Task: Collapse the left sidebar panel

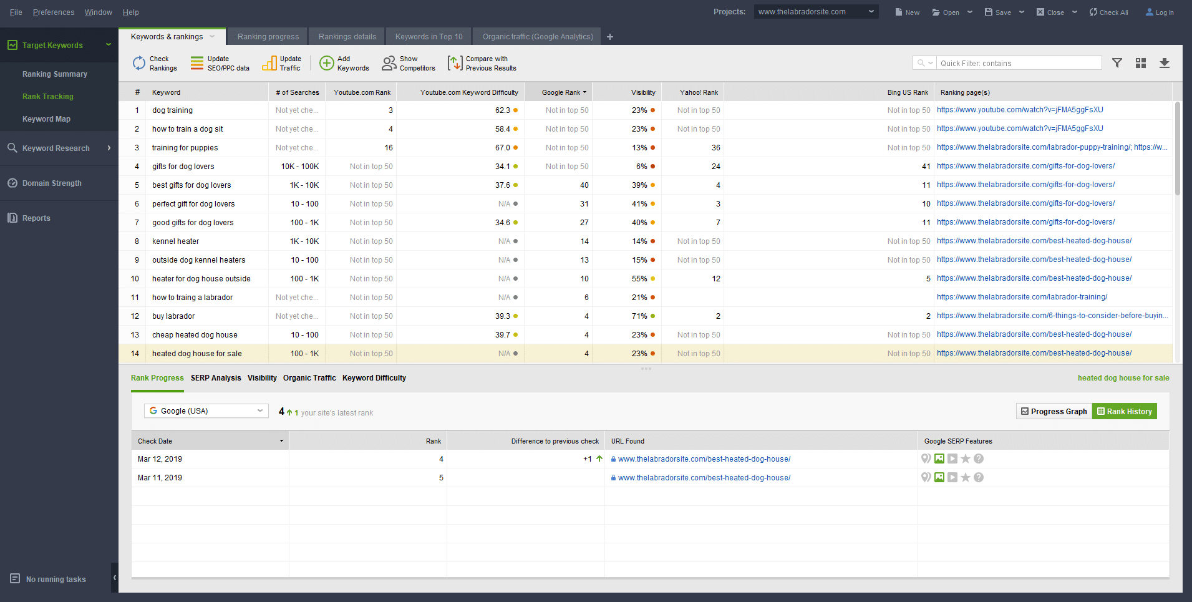Action: 115,578
